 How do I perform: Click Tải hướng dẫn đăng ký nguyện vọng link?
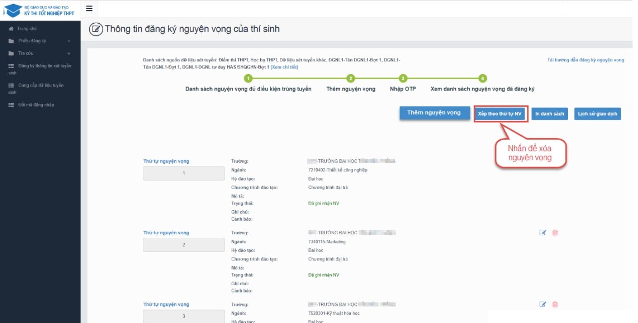[585, 60]
